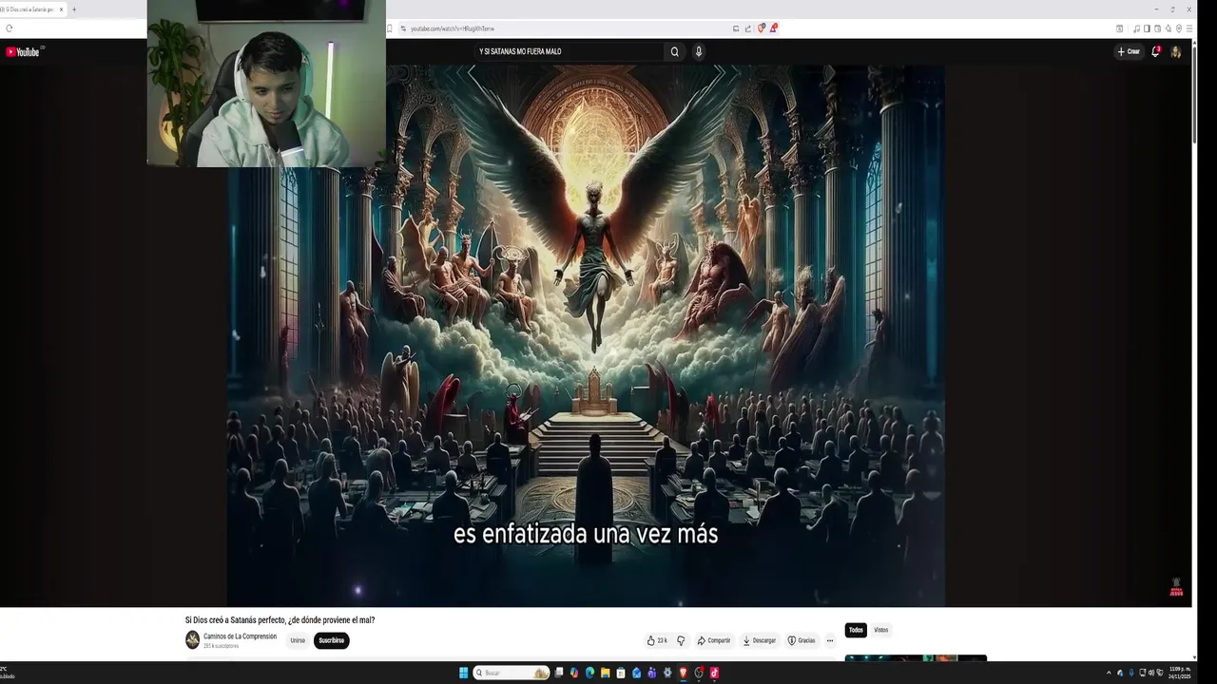Open the Caminos de La Comprensión channel name
1217x684 pixels.
(x=240, y=636)
